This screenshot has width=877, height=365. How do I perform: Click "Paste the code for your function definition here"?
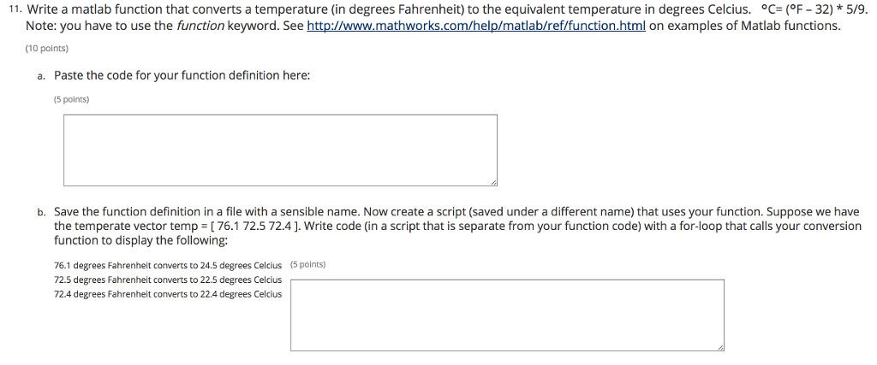click(x=182, y=75)
